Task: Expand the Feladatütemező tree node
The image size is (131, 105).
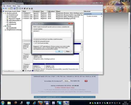Action: click(x=6, y=15)
